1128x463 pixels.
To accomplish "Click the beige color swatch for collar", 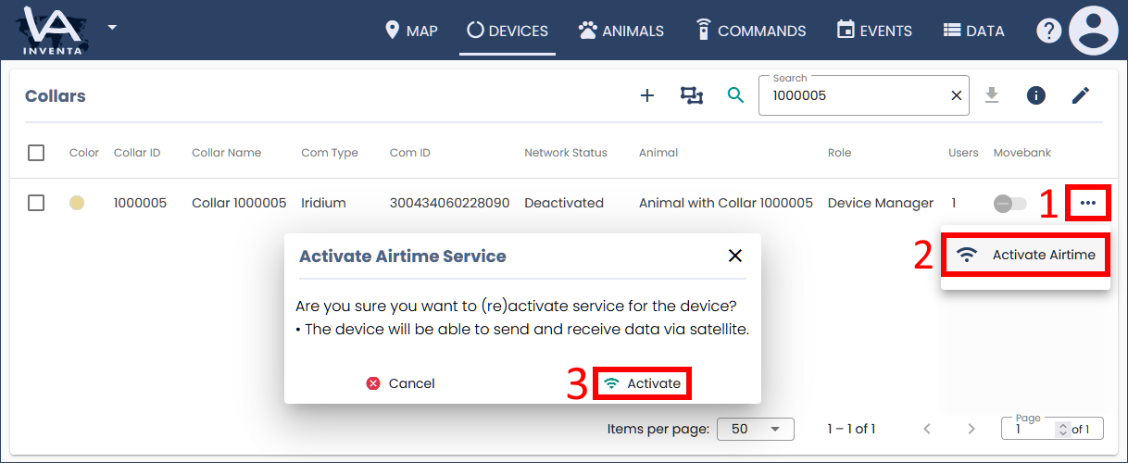I will click(77, 203).
